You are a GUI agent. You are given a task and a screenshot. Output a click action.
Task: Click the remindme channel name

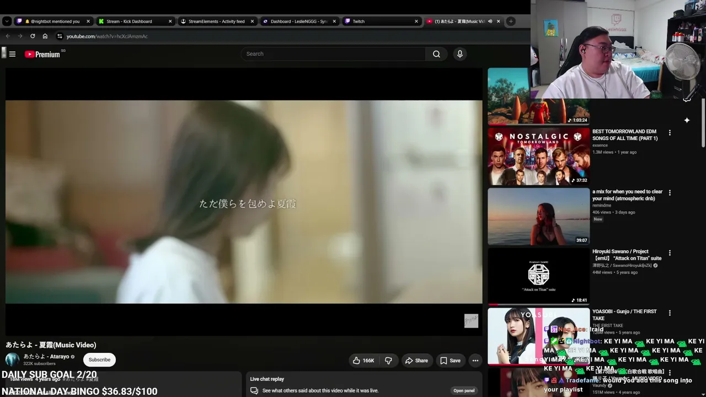click(602, 206)
